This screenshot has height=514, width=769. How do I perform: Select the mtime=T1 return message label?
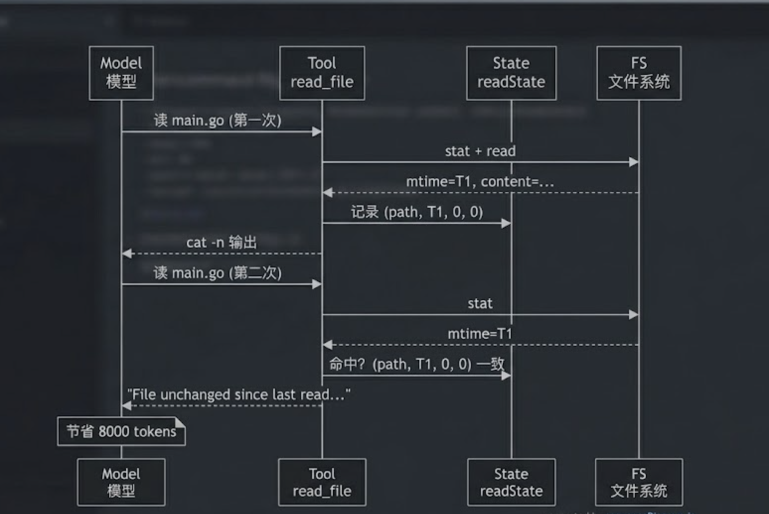[x=480, y=333]
